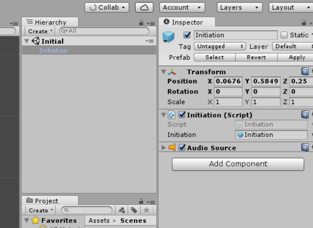
Task: Open the Audio Source help icon
Action: click(305, 147)
